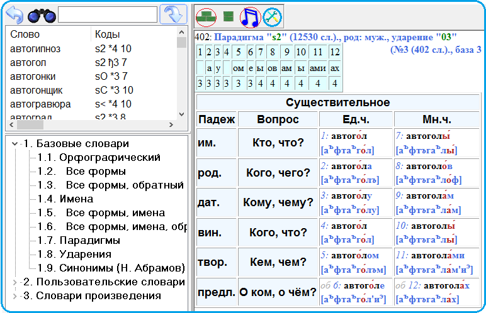Click form '3: автоголу' dative singular
The height and width of the screenshot is (313, 486).
346,195
